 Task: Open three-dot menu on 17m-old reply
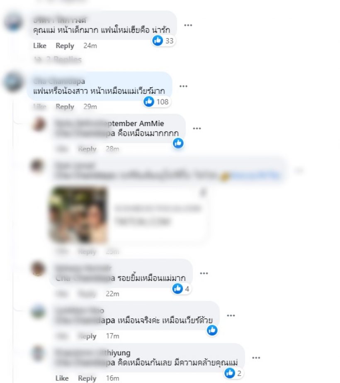pyautogui.click(x=231, y=316)
